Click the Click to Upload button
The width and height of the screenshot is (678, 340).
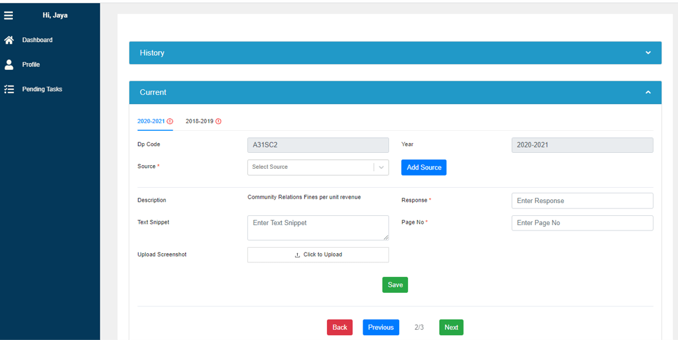[x=318, y=254]
